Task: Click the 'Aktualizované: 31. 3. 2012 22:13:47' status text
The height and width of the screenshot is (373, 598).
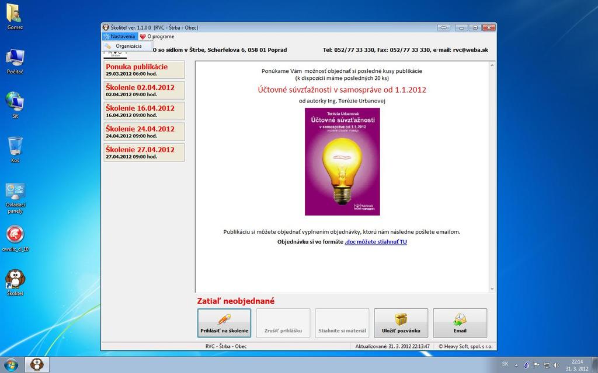Action: pos(392,346)
